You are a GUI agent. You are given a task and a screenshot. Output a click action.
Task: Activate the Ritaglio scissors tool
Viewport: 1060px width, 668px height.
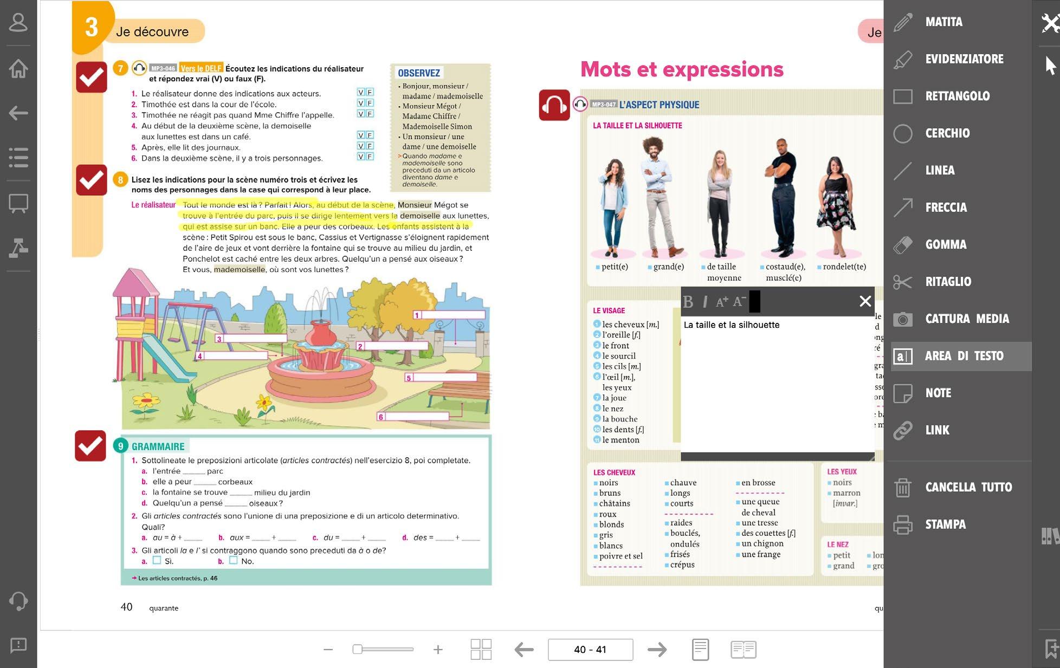[x=947, y=282]
